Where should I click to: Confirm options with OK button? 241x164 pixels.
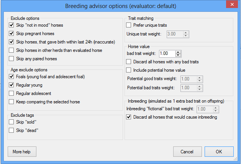219,152
